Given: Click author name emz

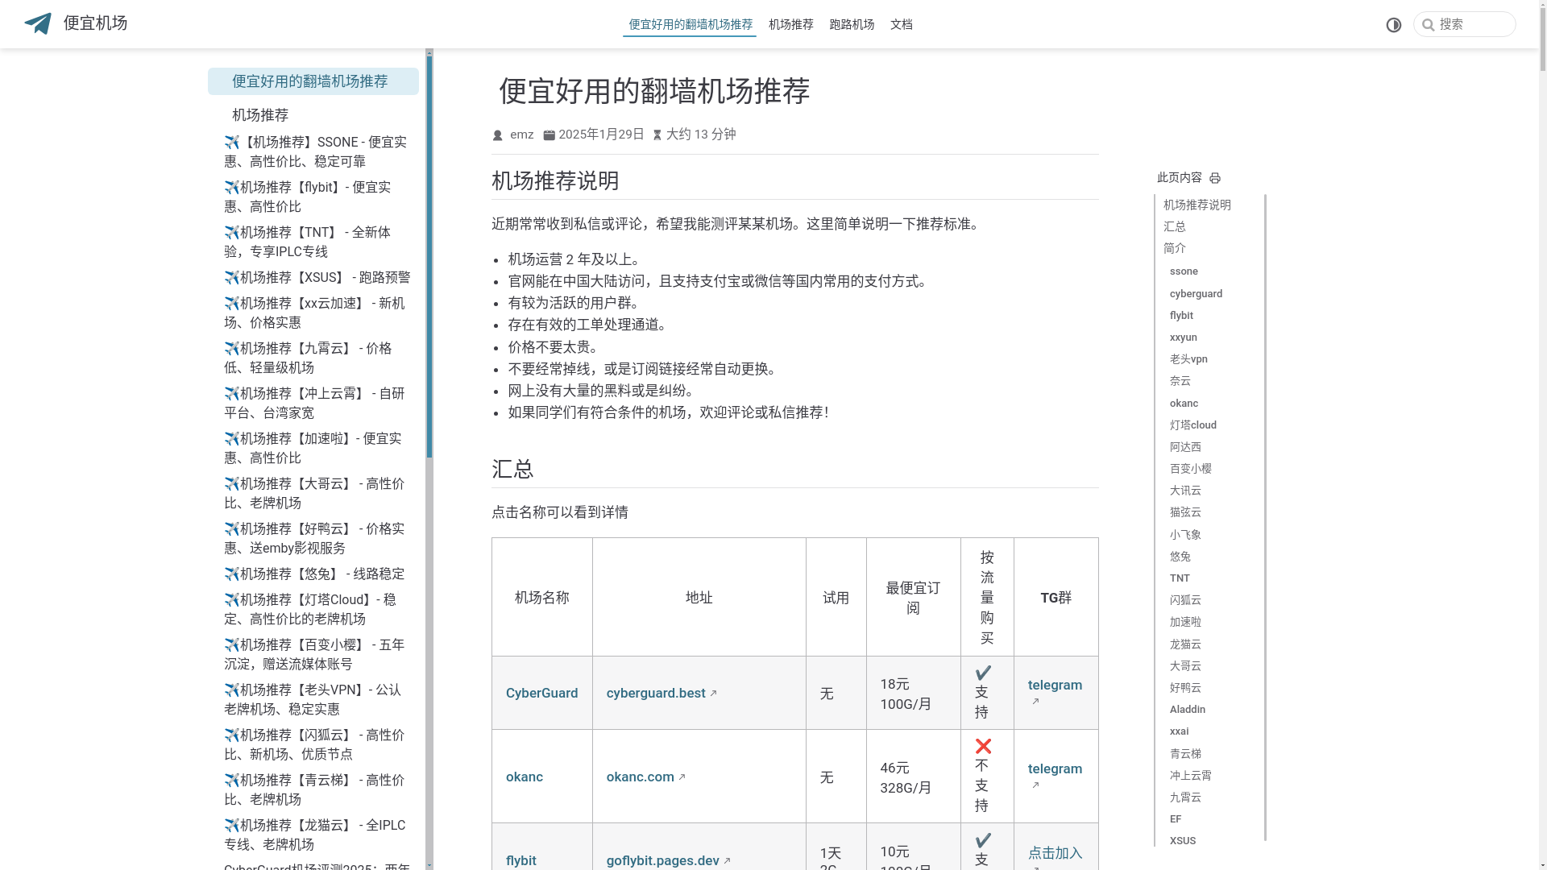Looking at the screenshot, I should click(x=521, y=135).
